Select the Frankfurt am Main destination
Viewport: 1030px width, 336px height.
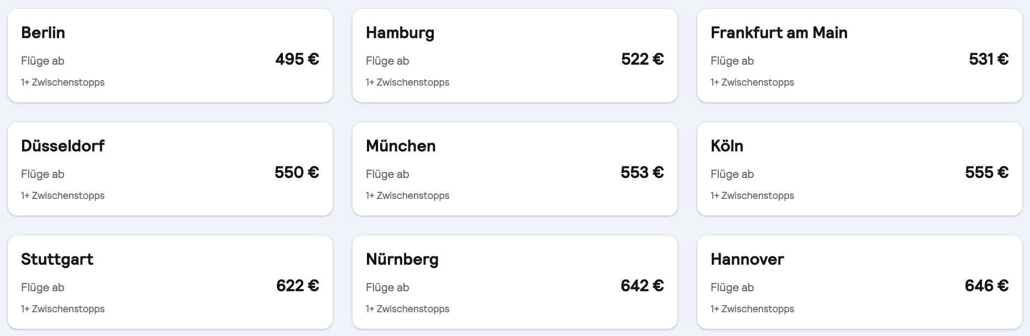point(779,33)
